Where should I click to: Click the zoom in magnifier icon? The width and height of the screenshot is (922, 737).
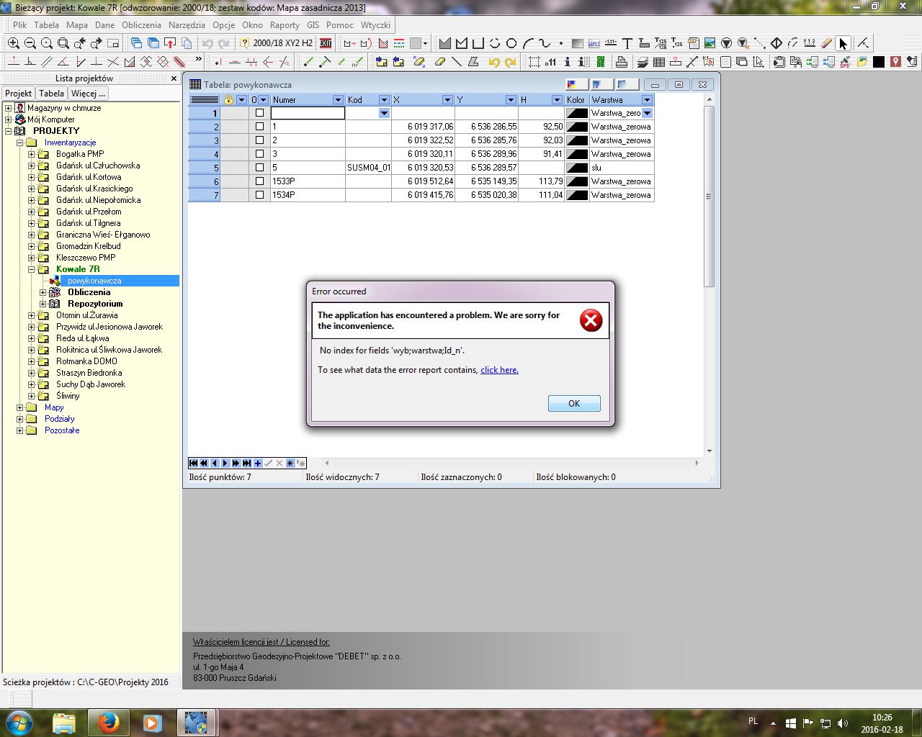pyautogui.click(x=13, y=43)
